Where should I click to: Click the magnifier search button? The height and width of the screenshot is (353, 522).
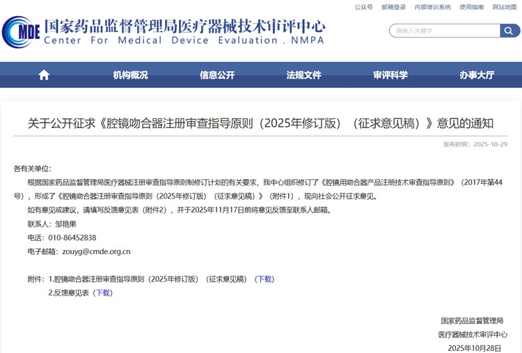coord(509,31)
